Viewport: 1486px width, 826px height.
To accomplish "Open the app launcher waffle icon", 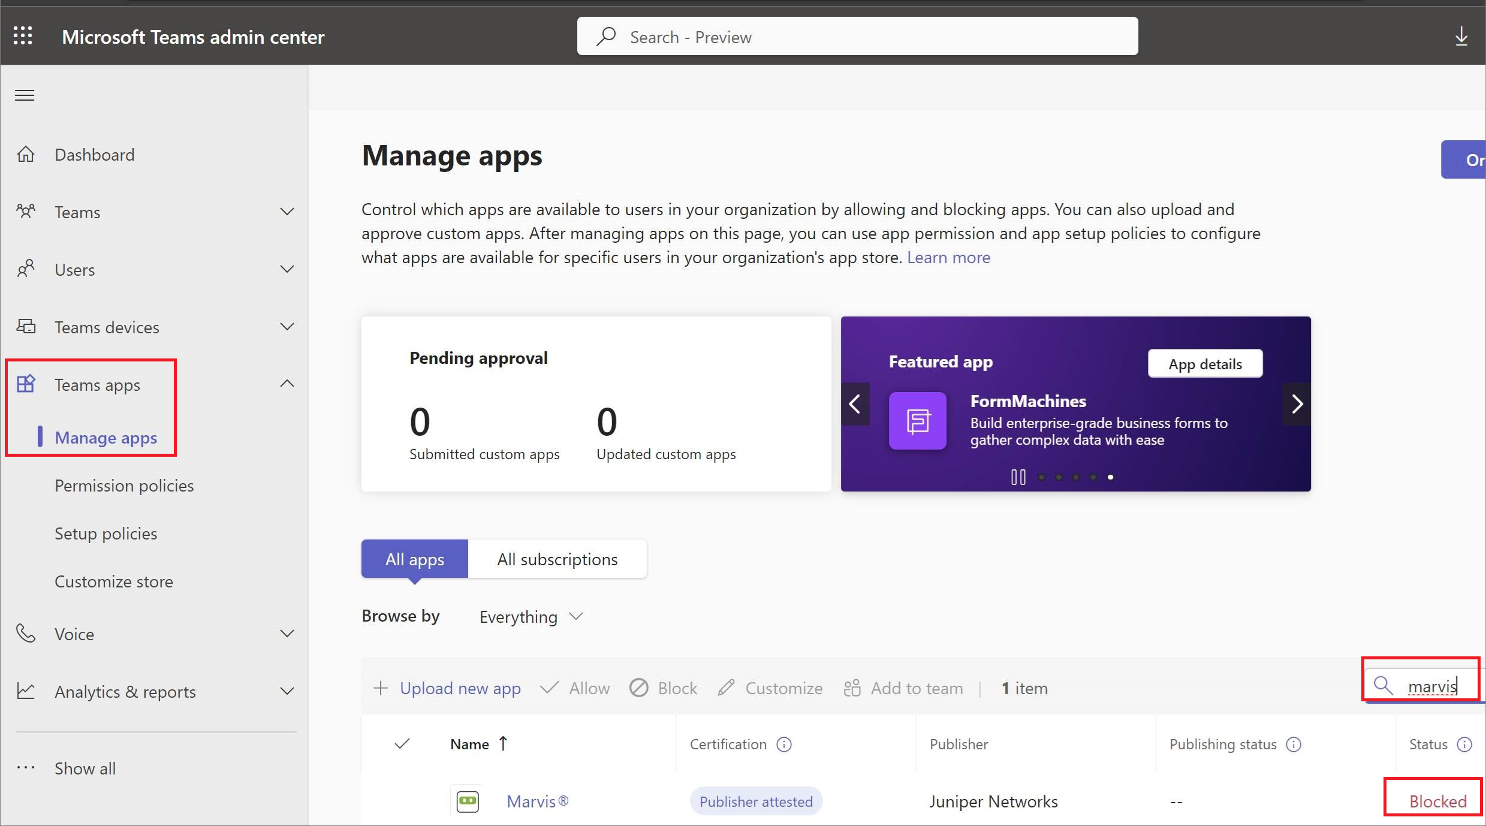I will pos(23,36).
